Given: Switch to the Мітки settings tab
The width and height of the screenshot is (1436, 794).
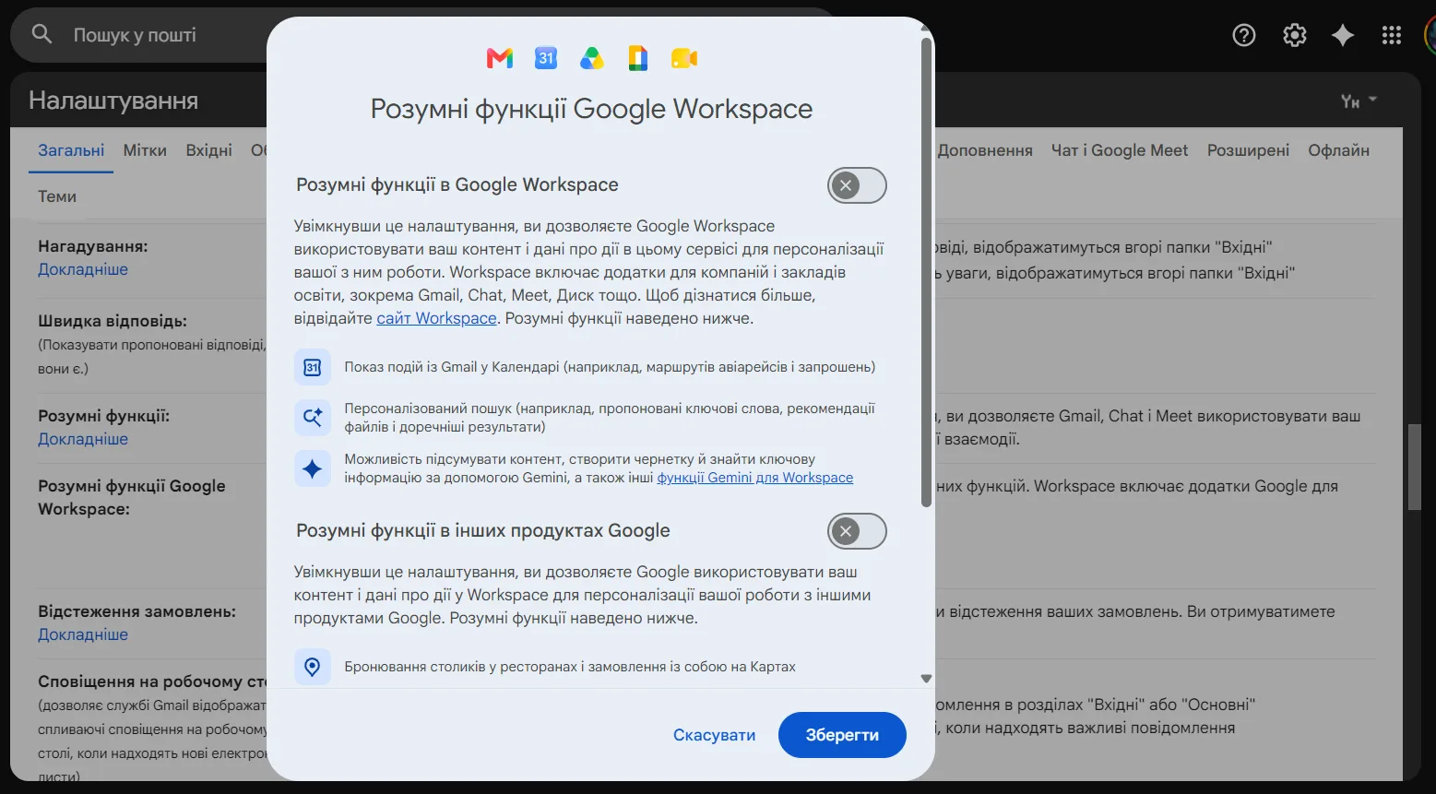Looking at the screenshot, I should click(145, 150).
